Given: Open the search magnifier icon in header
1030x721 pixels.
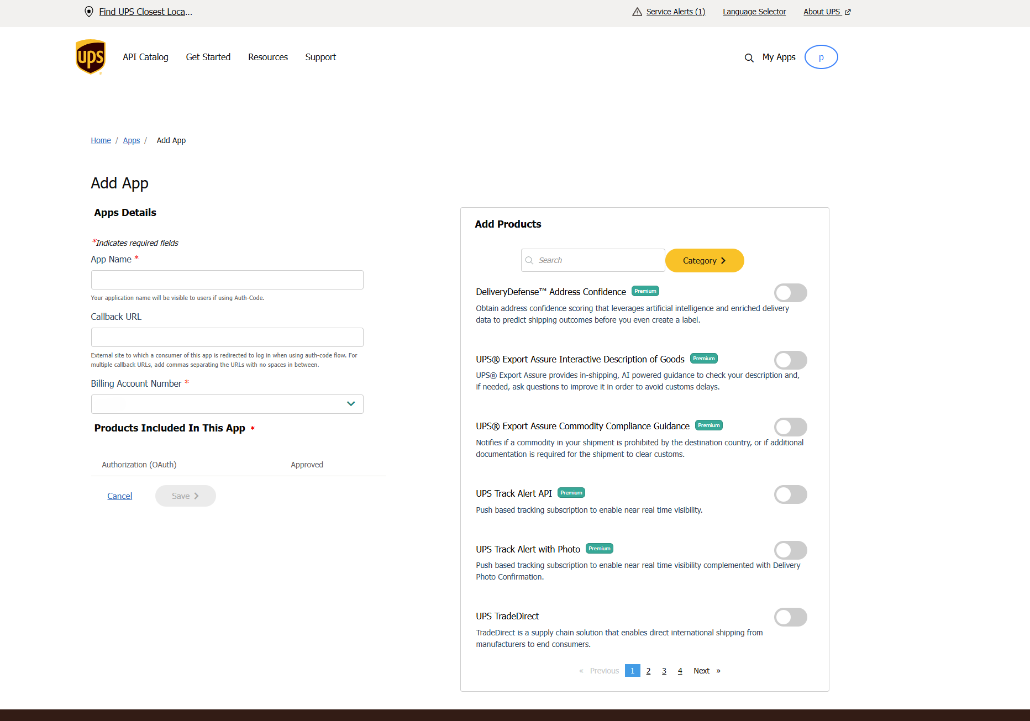Looking at the screenshot, I should pyautogui.click(x=749, y=57).
